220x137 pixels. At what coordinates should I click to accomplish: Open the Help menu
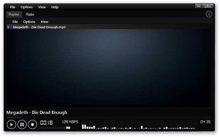[x=55, y=7]
